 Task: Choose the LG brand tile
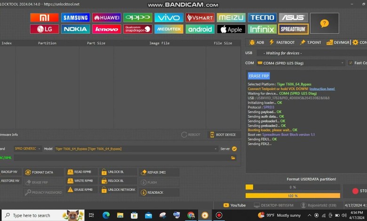point(44,29)
